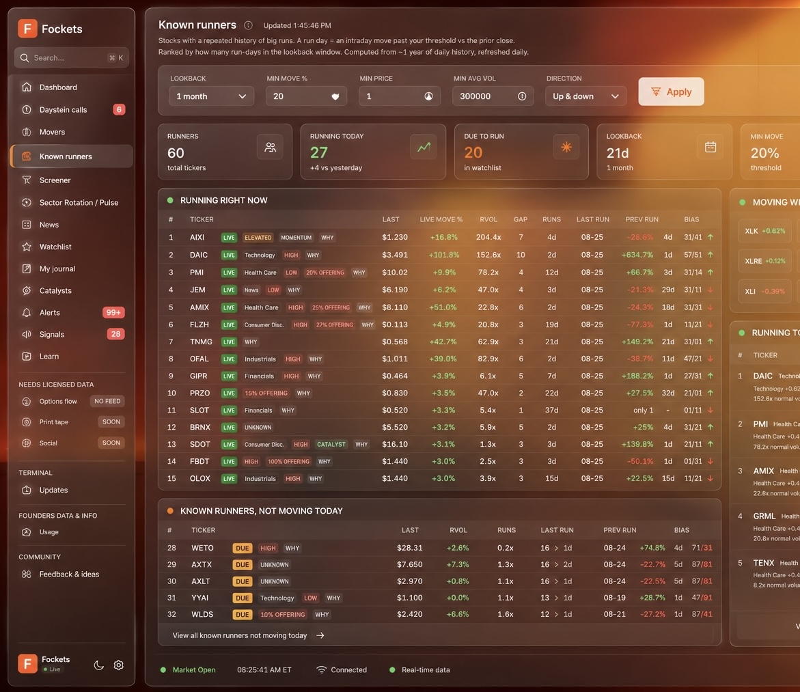Click the Min Avg Vol input field
The width and height of the screenshot is (800, 692).
click(493, 96)
